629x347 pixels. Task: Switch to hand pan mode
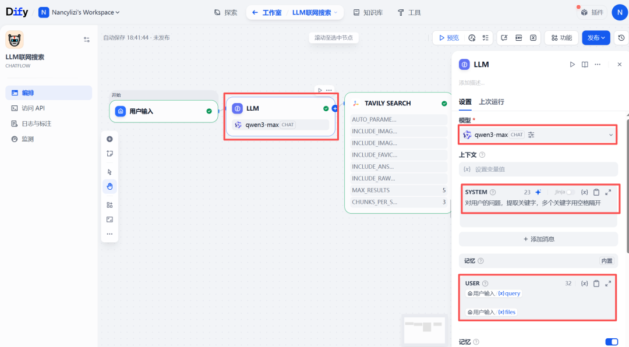pos(109,186)
